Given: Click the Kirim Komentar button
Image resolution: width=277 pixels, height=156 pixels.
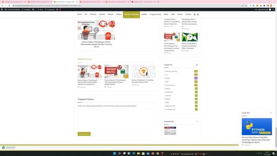Looking at the screenshot, I should [84, 134].
